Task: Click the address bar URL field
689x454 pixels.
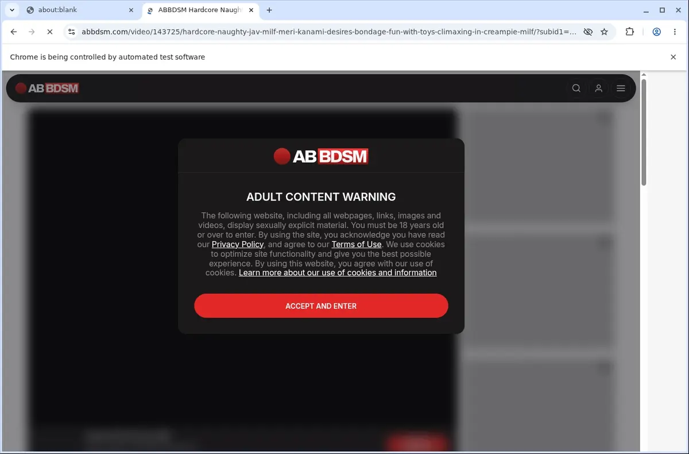Action: 328,32
